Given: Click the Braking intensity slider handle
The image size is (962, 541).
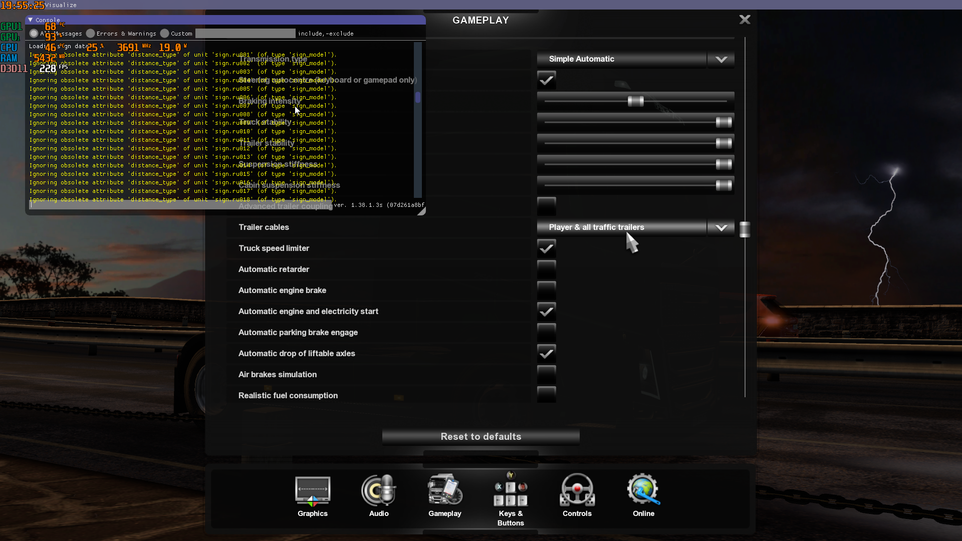Looking at the screenshot, I should pos(635,101).
